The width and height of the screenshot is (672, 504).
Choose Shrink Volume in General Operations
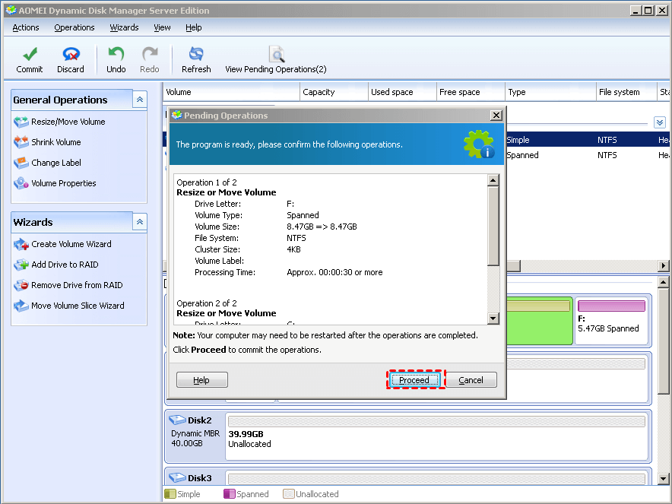[55, 142]
